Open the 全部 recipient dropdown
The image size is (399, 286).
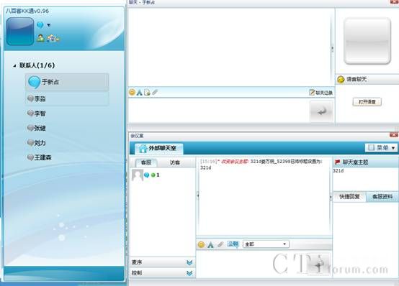click(266, 244)
